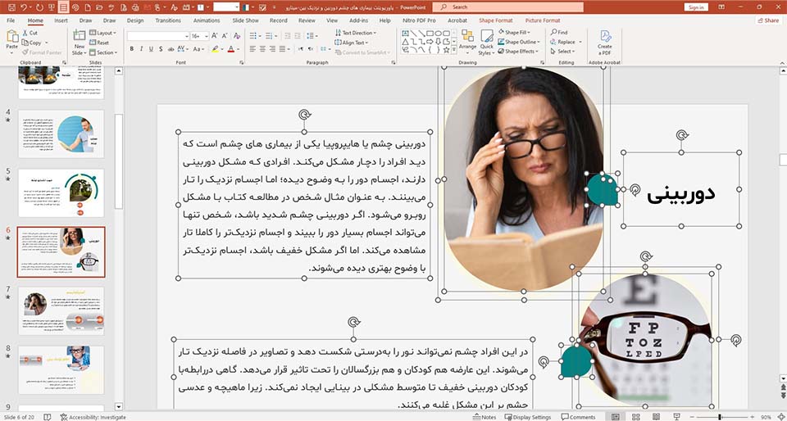Toggle strikethrough formatting
This screenshot has height=421, width=787.
(x=171, y=49)
